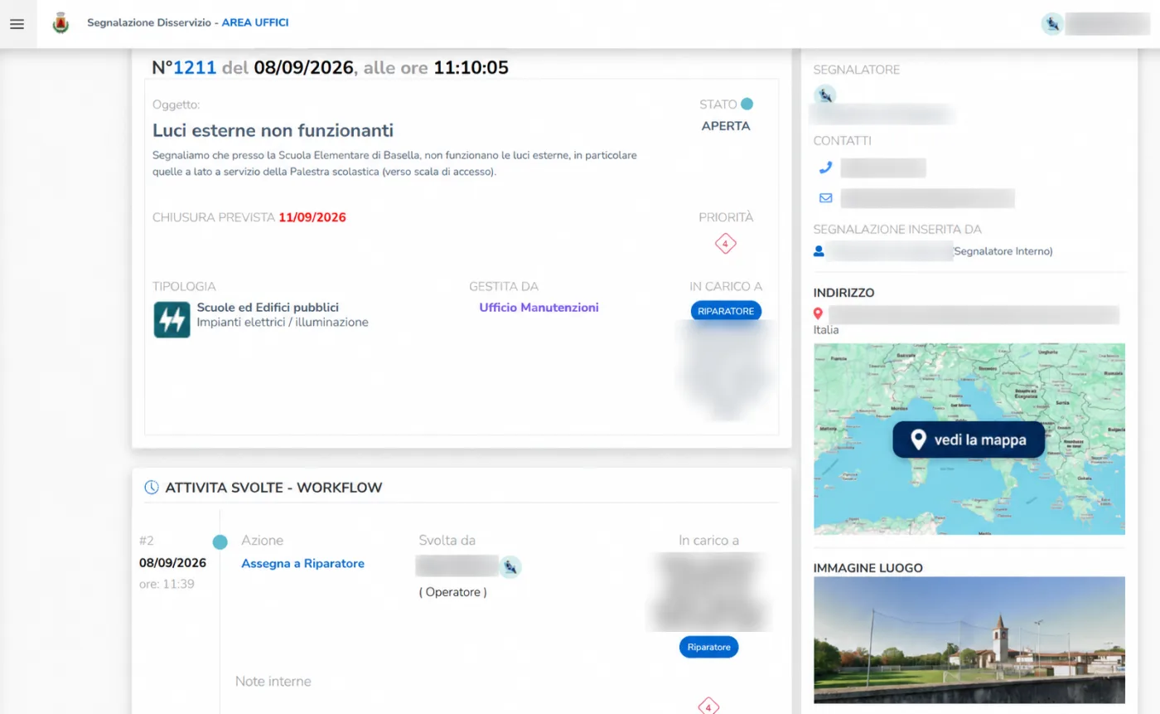Image resolution: width=1160 pixels, height=714 pixels.
Task: Click the municipality crest logo
Action: pos(60,23)
